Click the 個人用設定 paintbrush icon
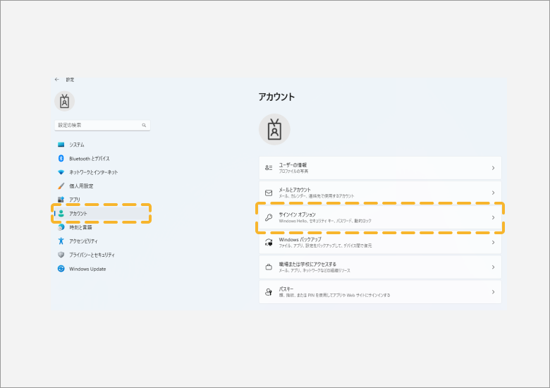This screenshot has height=388, width=550. tap(61, 186)
